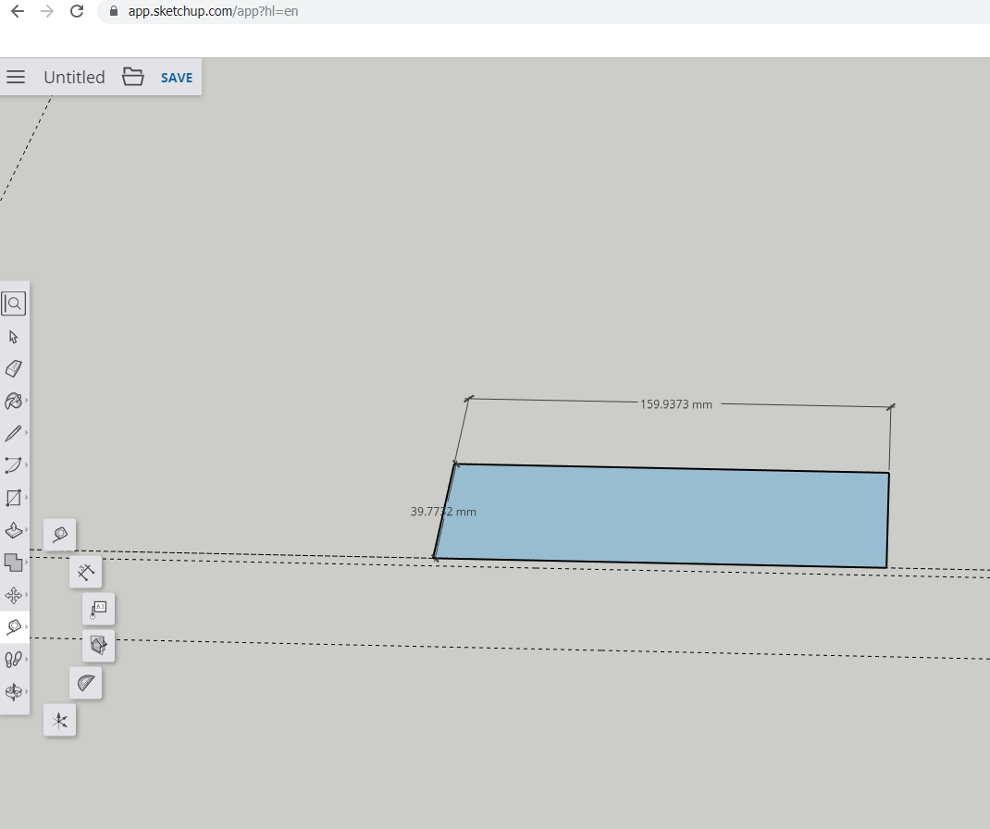The width and height of the screenshot is (990, 829).
Task: Pick the Eraser tool
Action: point(14,369)
